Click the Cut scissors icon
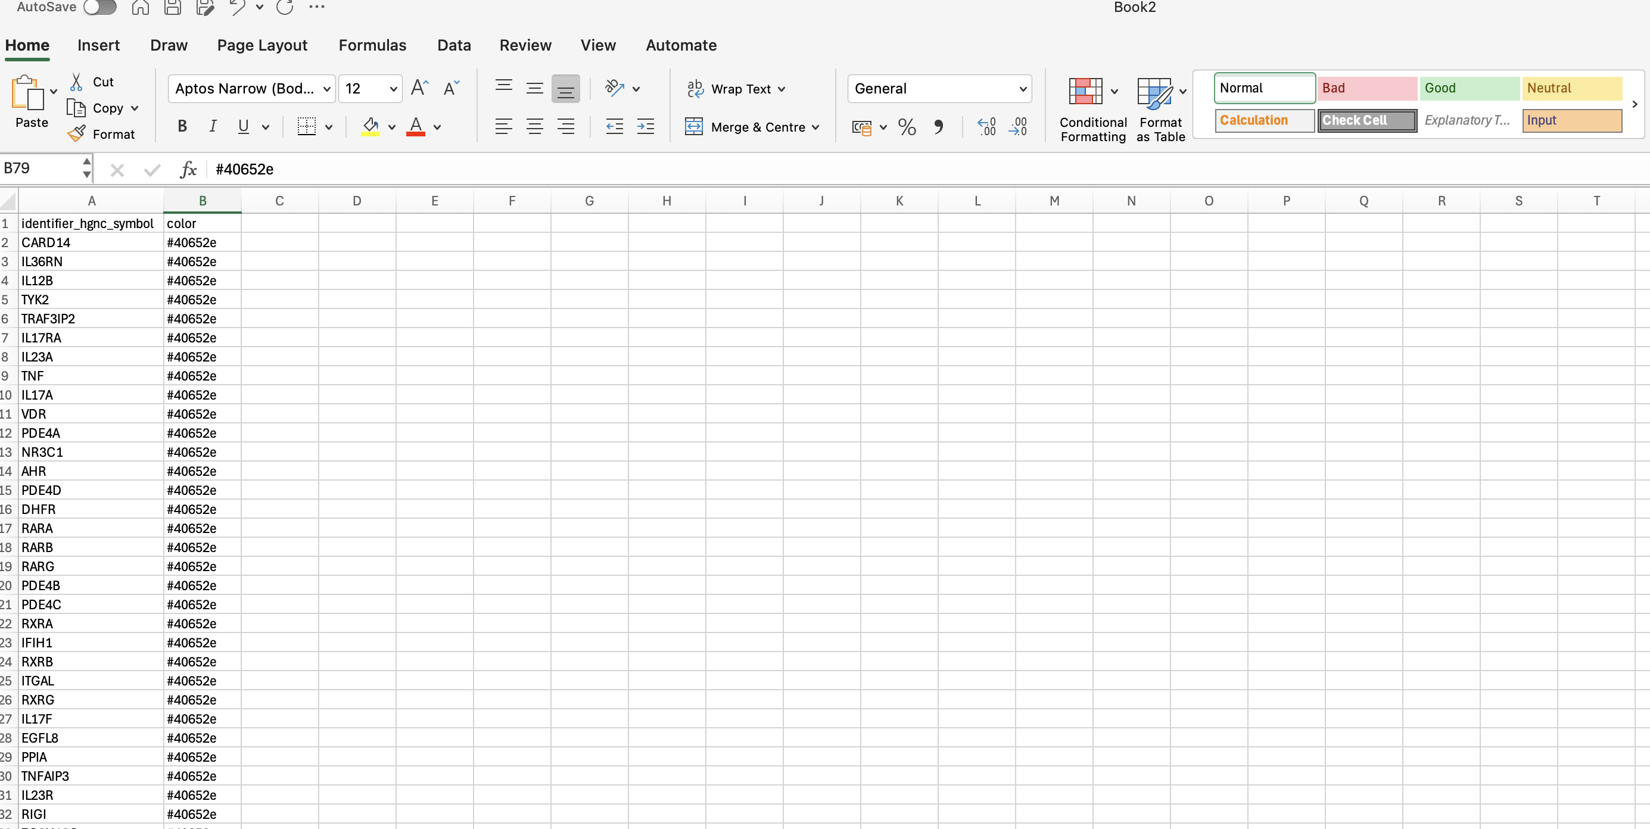The image size is (1650, 829). point(76,82)
